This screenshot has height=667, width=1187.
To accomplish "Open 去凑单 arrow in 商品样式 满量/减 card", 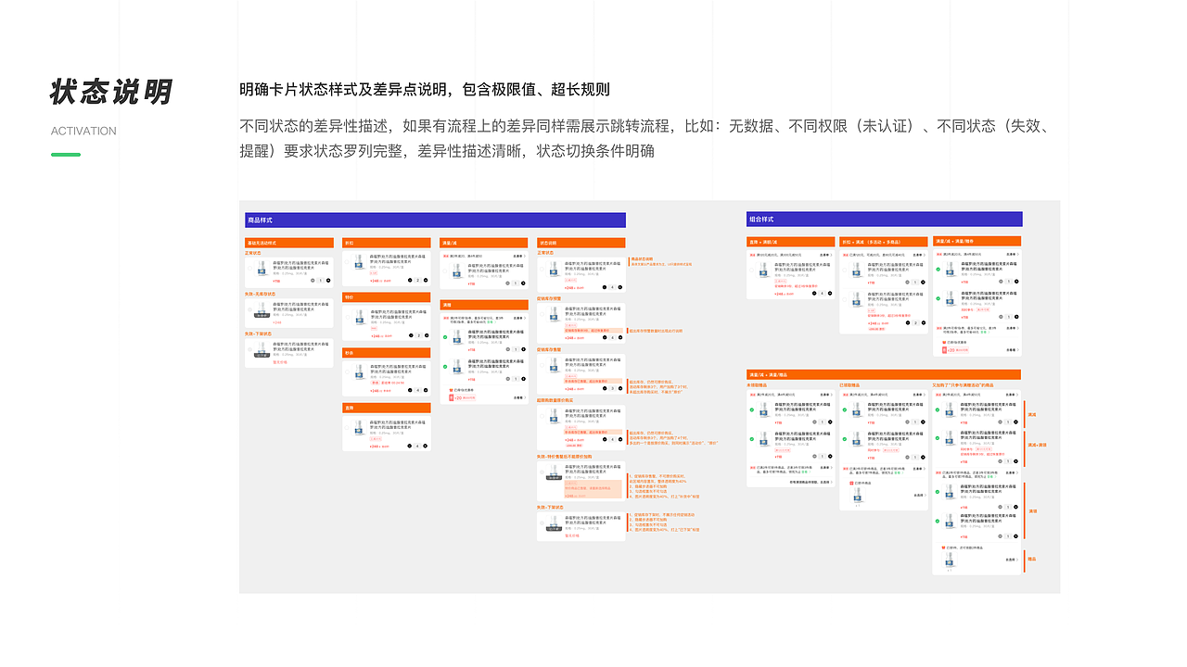I will point(525,256).
